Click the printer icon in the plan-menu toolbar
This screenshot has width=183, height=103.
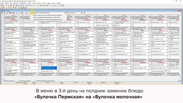27,13
